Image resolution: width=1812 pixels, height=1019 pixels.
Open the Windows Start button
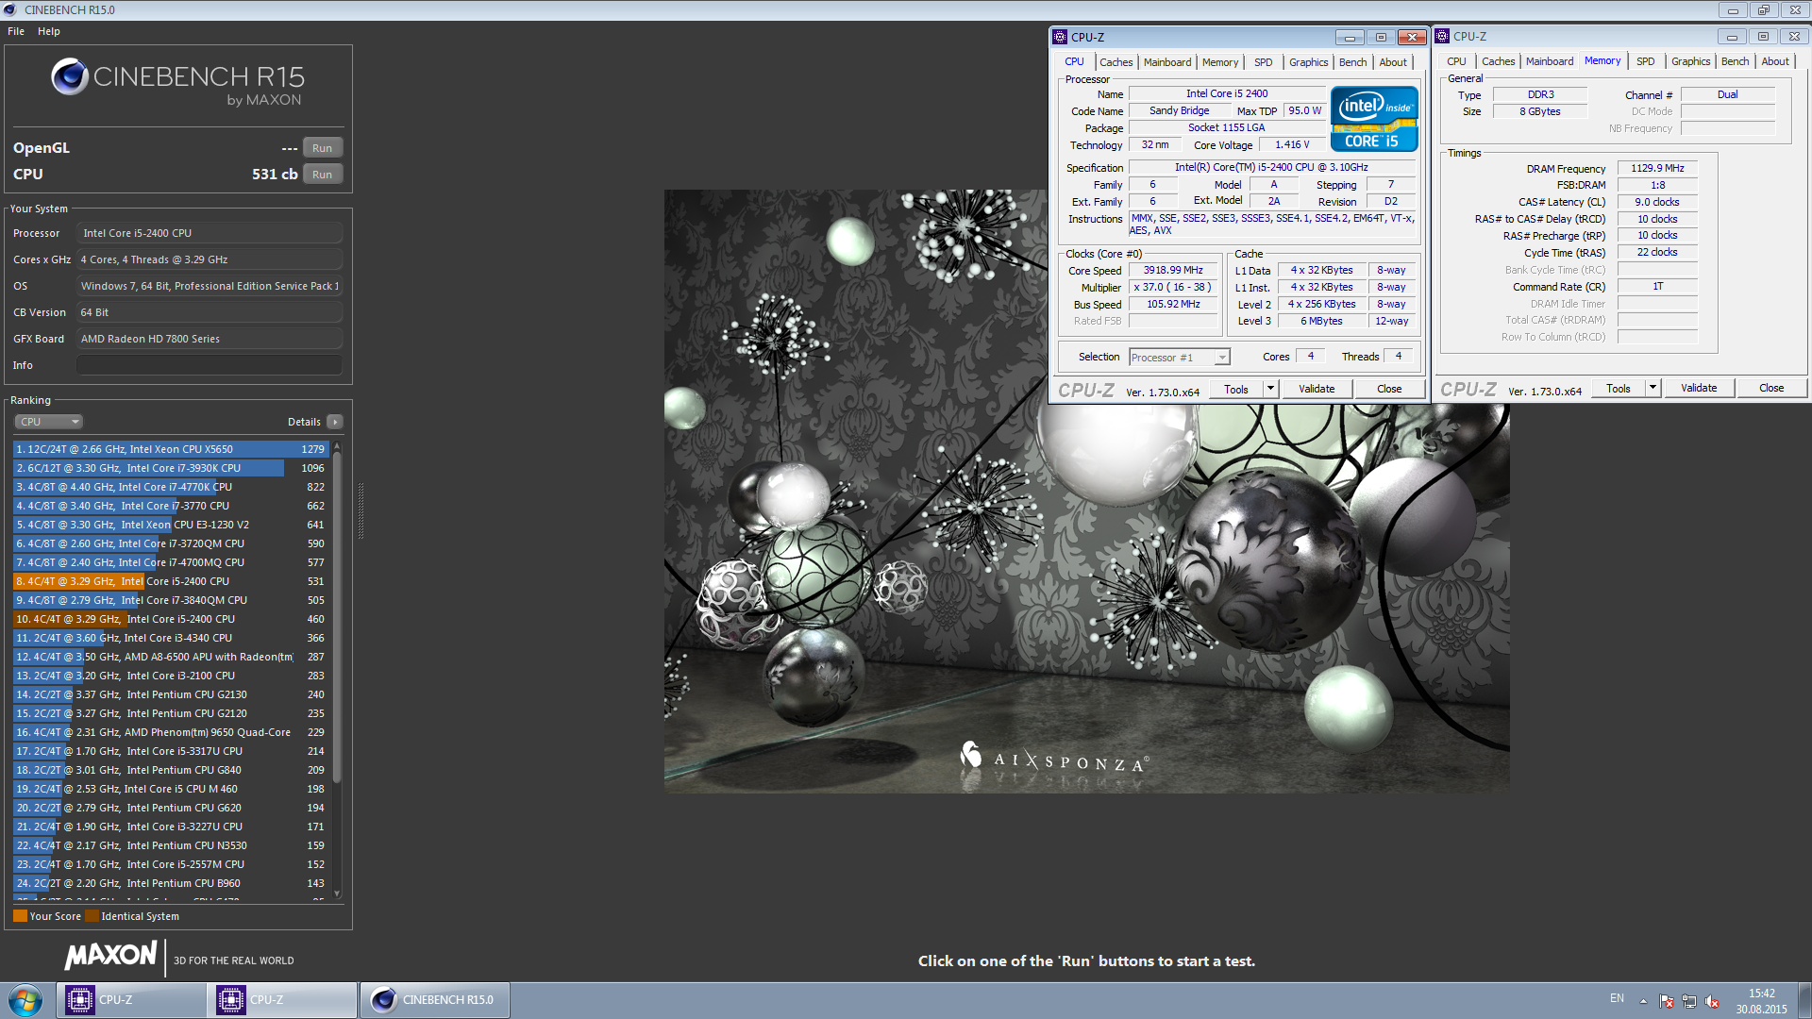25,1000
